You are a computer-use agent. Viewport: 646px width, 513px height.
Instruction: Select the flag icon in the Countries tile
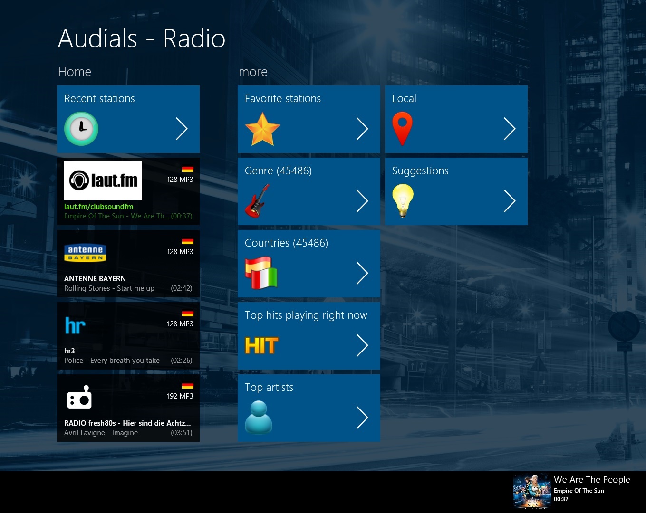(261, 273)
